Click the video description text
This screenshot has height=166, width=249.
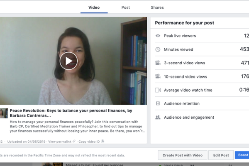click(78, 126)
